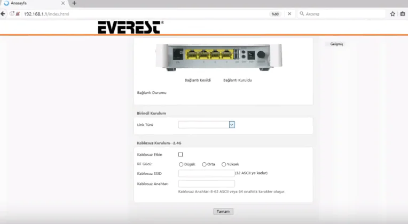This screenshot has height=224, width=408.
Task: Click the router back panel image
Action: 218,58
